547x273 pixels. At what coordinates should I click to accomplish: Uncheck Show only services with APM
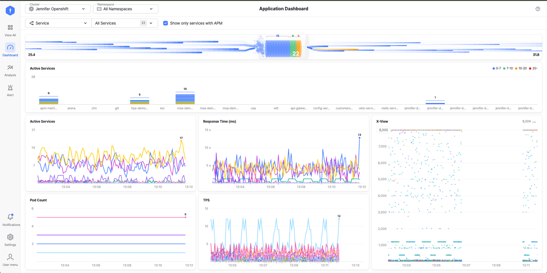[x=165, y=23]
